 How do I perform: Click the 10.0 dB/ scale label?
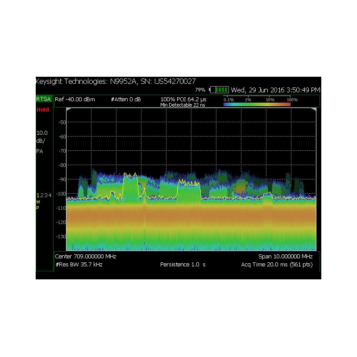[42, 137]
